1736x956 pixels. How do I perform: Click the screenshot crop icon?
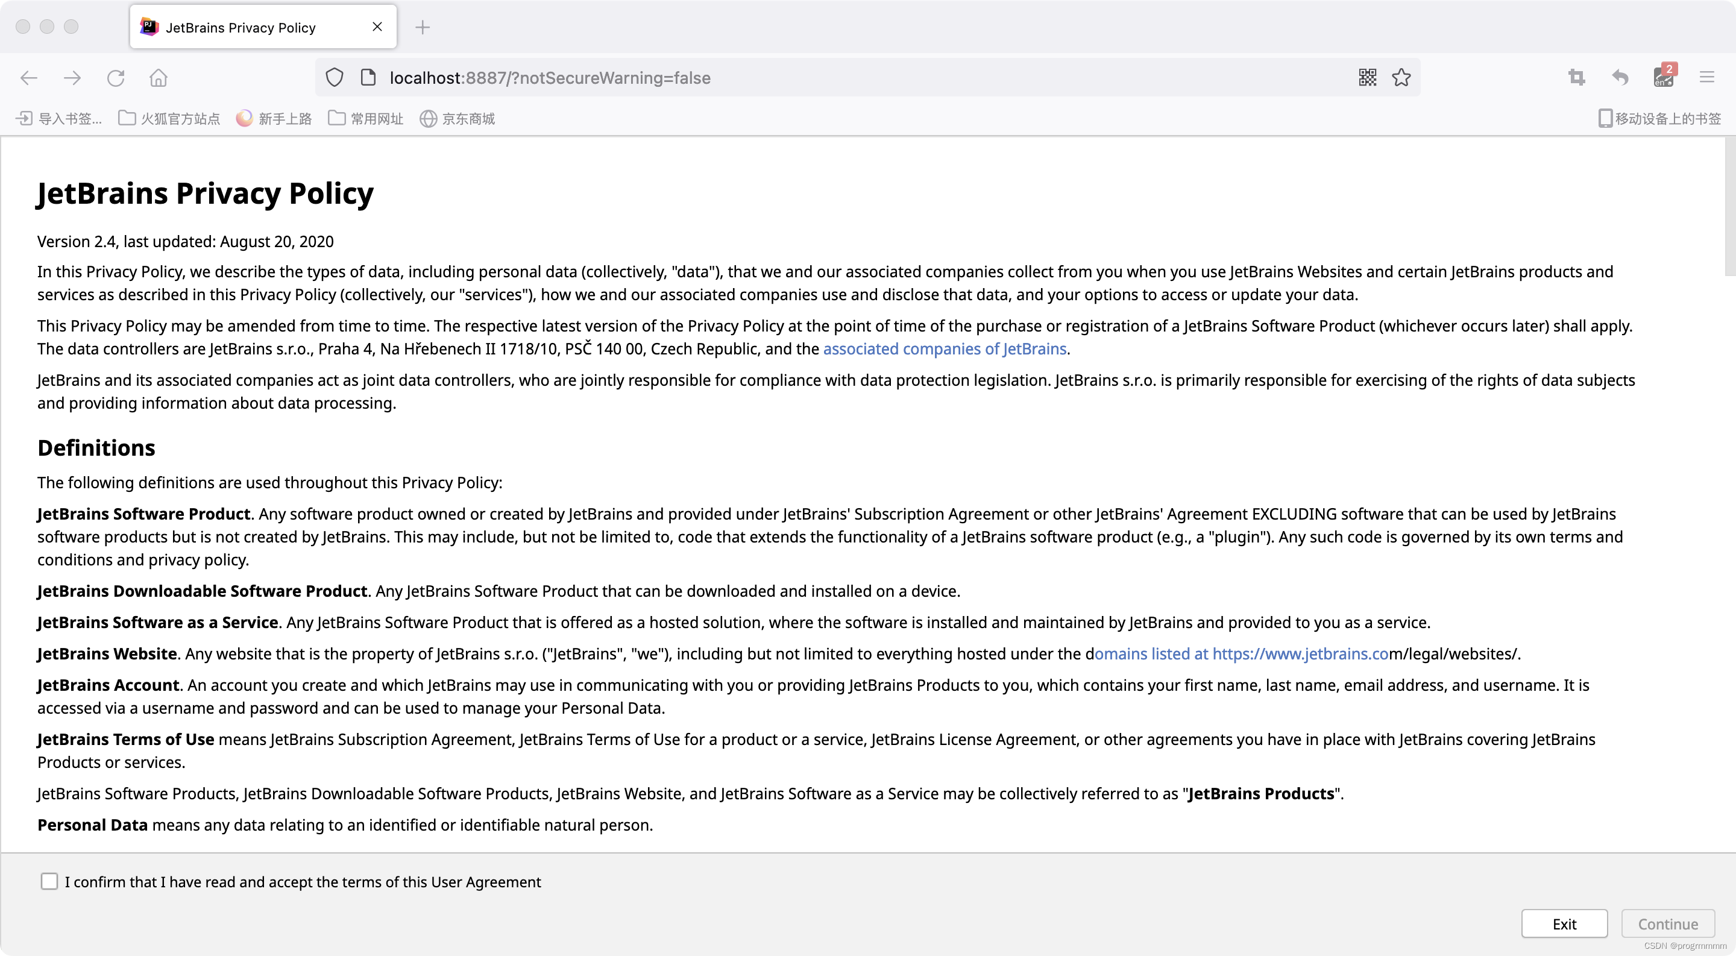[x=1577, y=78]
